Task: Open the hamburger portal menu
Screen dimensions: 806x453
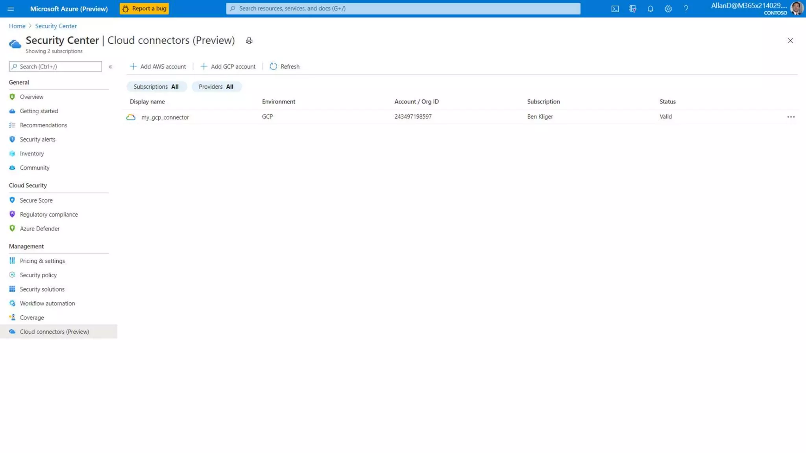Action: tap(11, 9)
